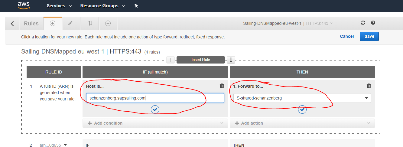Click the back arrow beside Rules
The image size is (403, 147).
point(12,24)
